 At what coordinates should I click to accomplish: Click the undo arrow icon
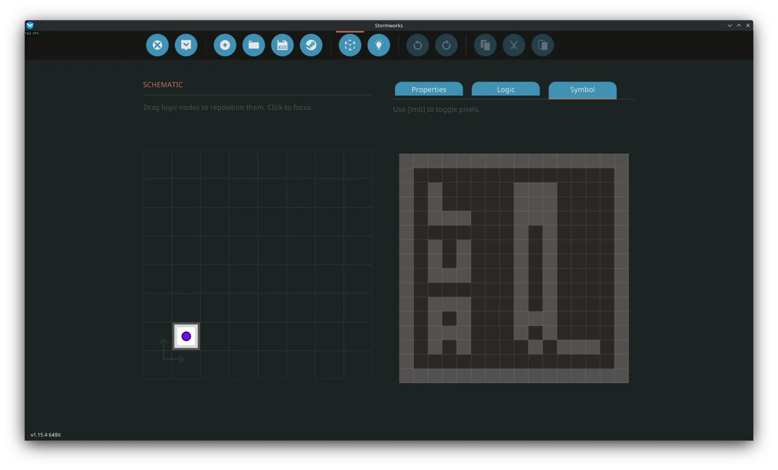[417, 45]
